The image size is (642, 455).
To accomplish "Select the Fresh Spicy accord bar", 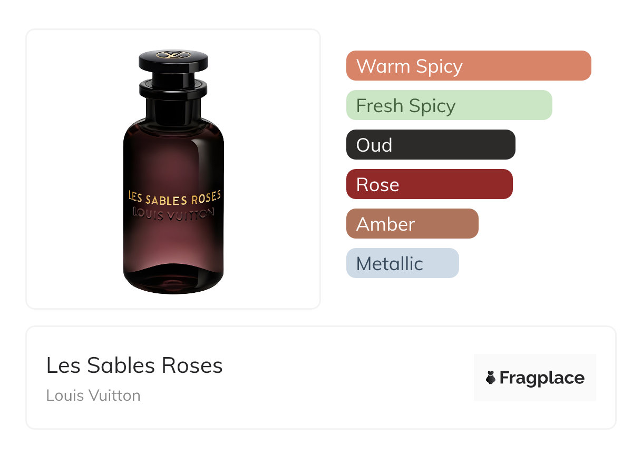I will pos(449,105).
